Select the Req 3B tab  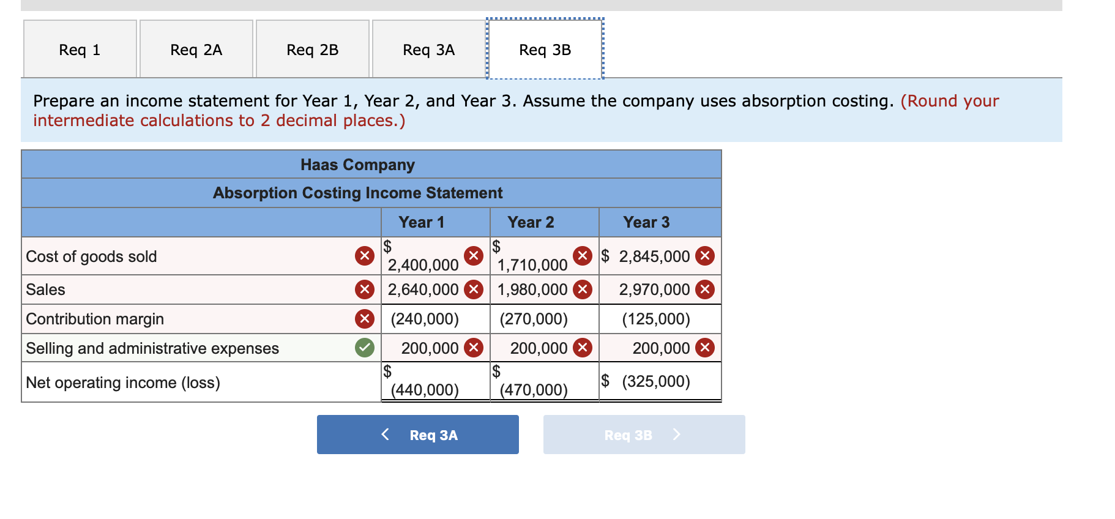pyautogui.click(x=545, y=49)
